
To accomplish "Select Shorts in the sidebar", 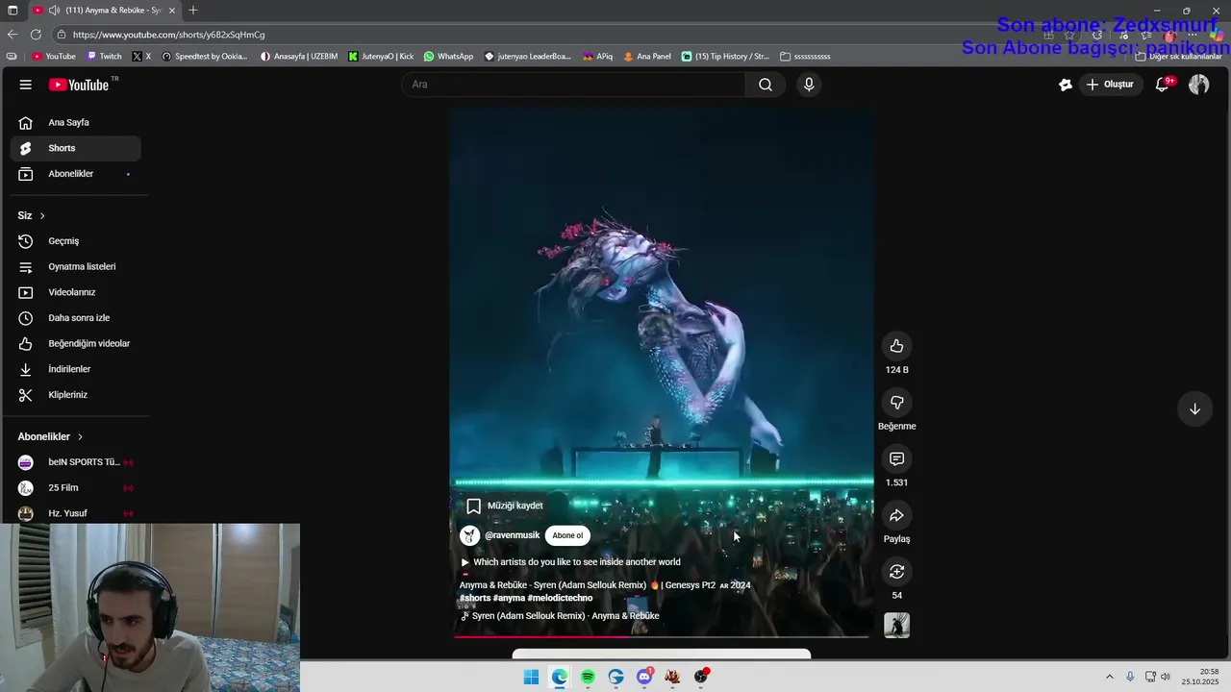I will 76,148.
